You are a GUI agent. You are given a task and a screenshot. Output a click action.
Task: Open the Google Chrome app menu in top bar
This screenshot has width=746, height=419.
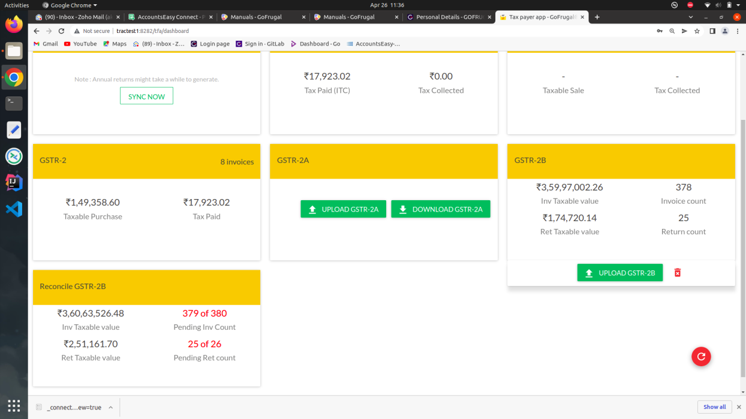click(70, 5)
